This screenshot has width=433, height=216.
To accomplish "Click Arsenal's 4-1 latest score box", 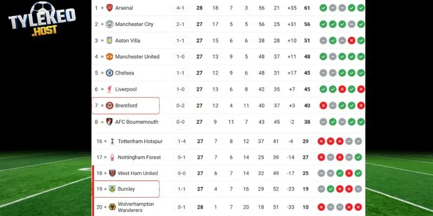I will click(180, 8).
